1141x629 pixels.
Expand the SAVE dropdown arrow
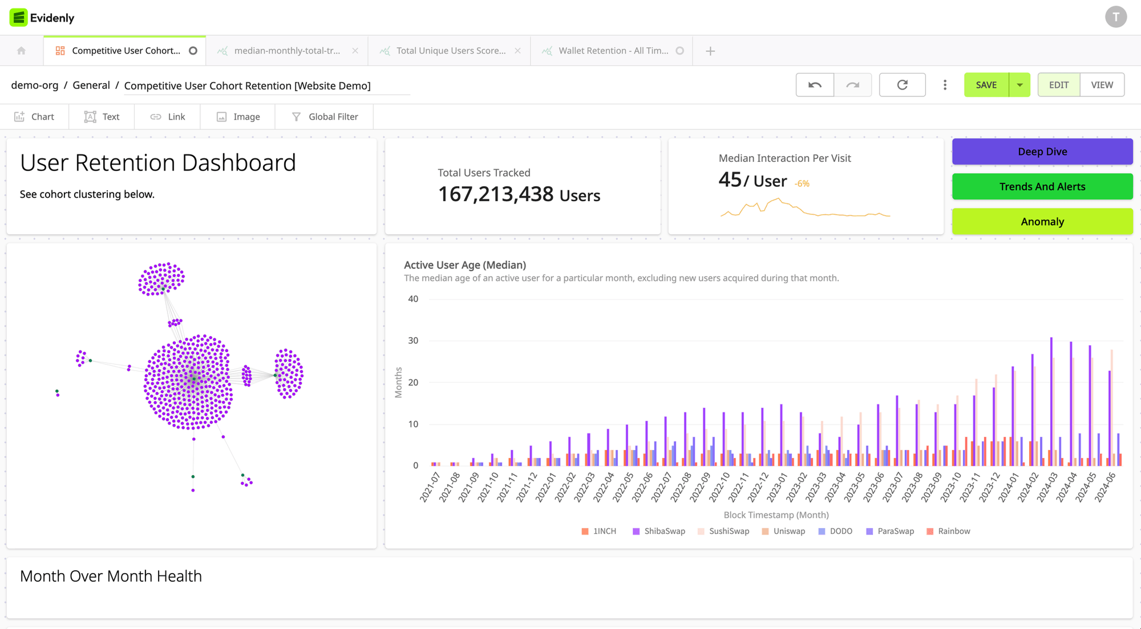click(x=1019, y=85)
